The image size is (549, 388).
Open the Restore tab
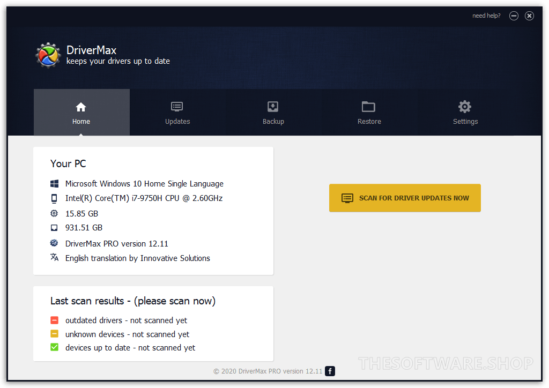pos(369,113)
